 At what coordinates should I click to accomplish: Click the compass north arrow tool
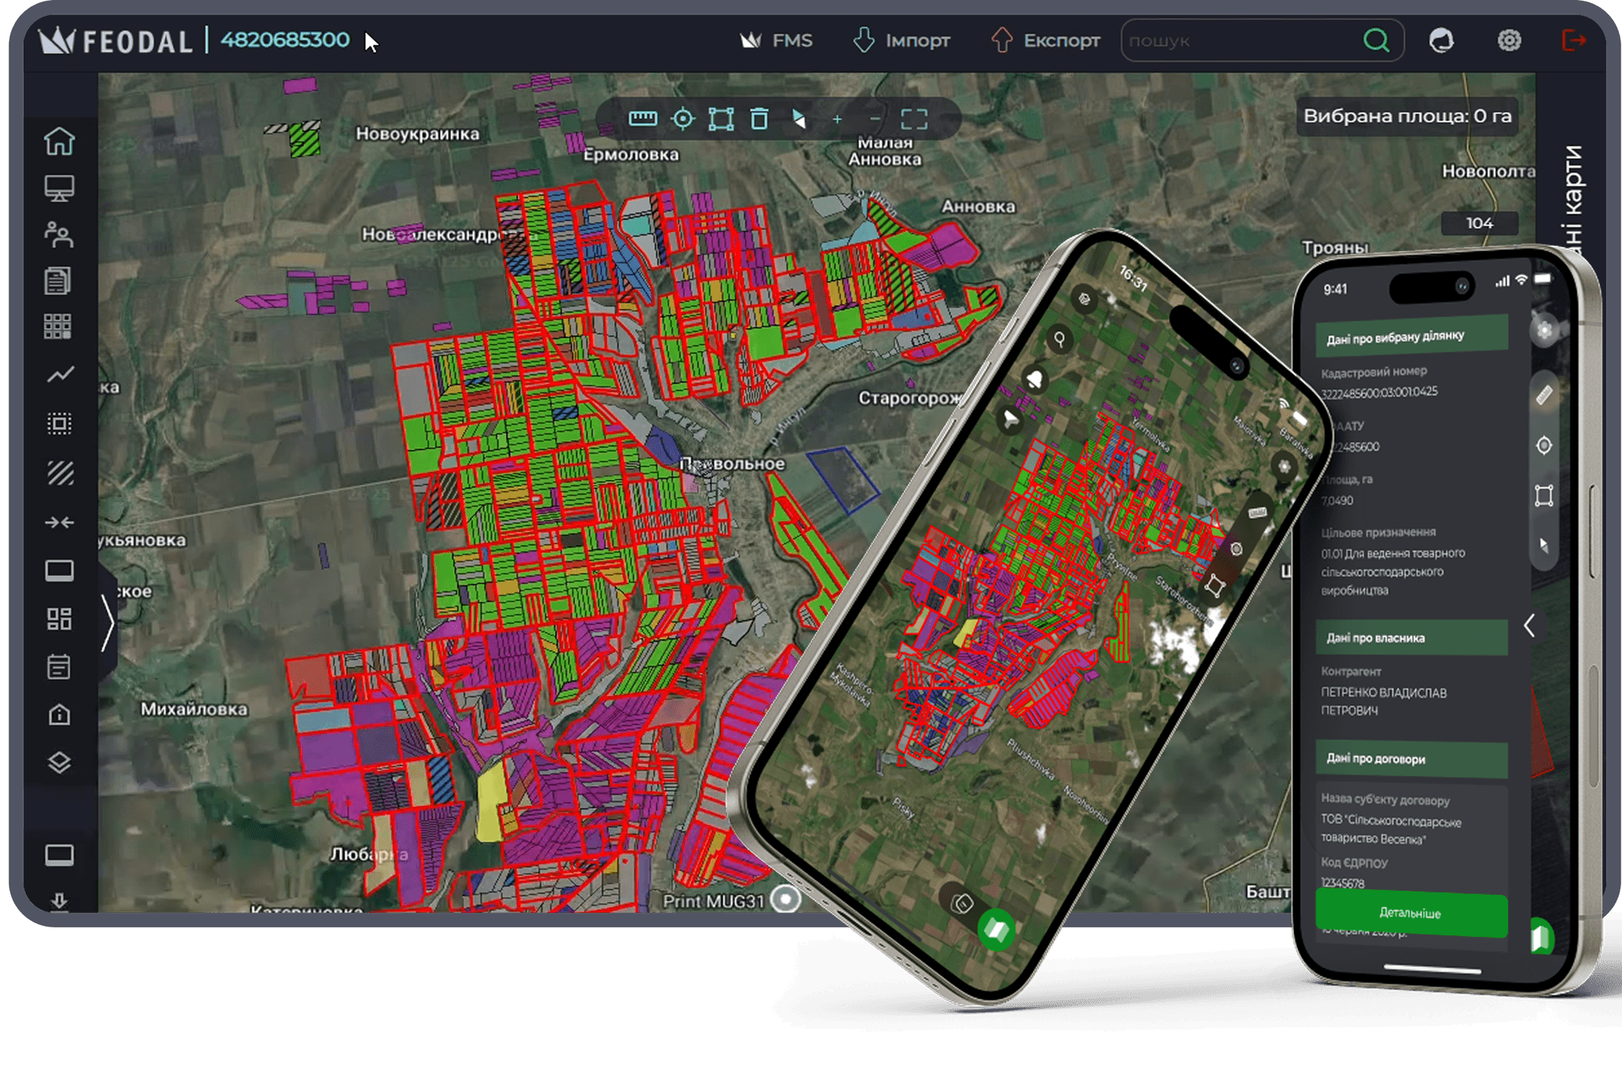798,119
